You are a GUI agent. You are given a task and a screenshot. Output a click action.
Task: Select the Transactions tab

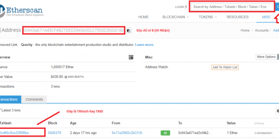(10, 99)
